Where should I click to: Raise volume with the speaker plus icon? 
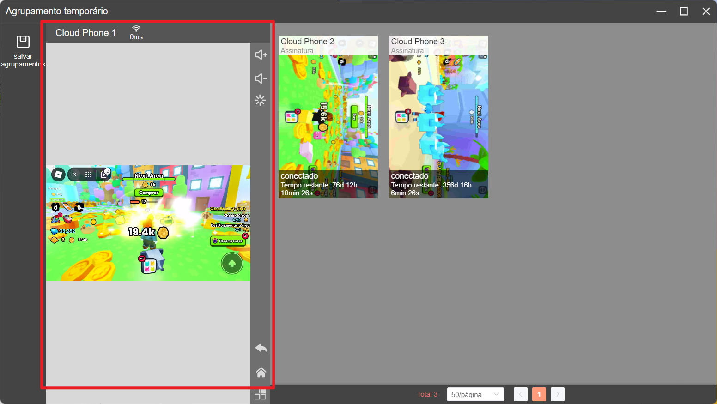click(261, 55)
